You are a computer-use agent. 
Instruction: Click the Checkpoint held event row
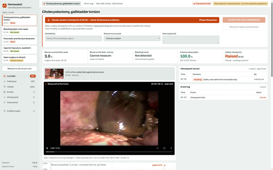point(223,97)
